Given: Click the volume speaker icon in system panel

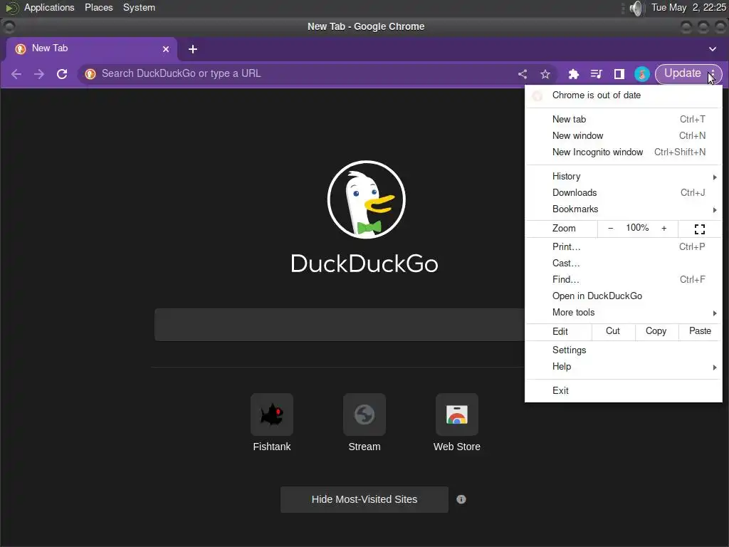Looking at the screenshot, I should [x=636, y=8].
